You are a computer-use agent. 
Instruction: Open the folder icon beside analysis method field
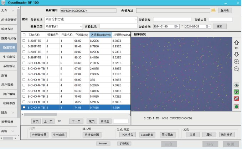213,10
